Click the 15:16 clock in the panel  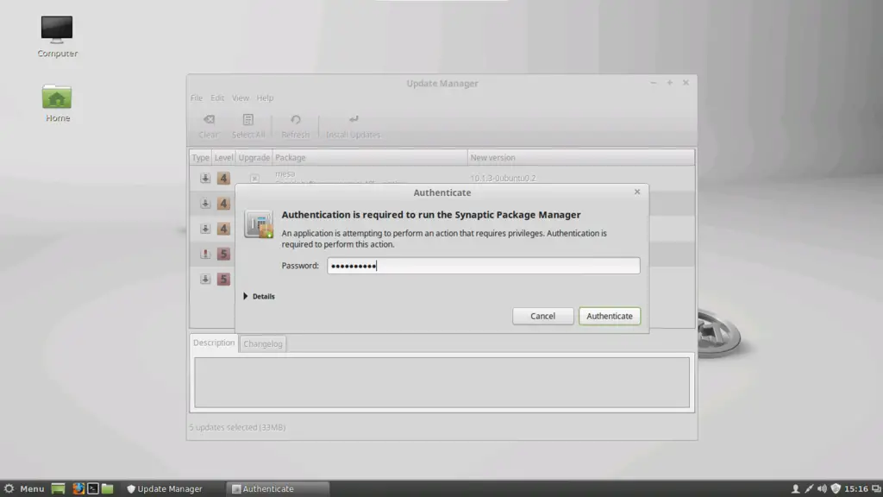coord(856,488)
